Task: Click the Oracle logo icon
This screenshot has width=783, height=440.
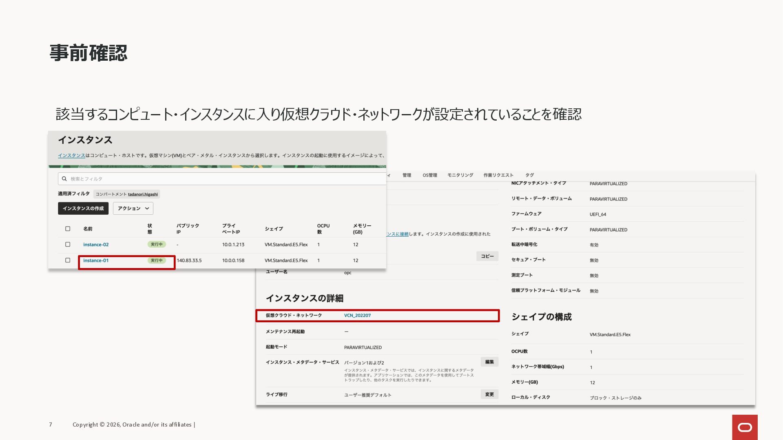Action: 745,427
